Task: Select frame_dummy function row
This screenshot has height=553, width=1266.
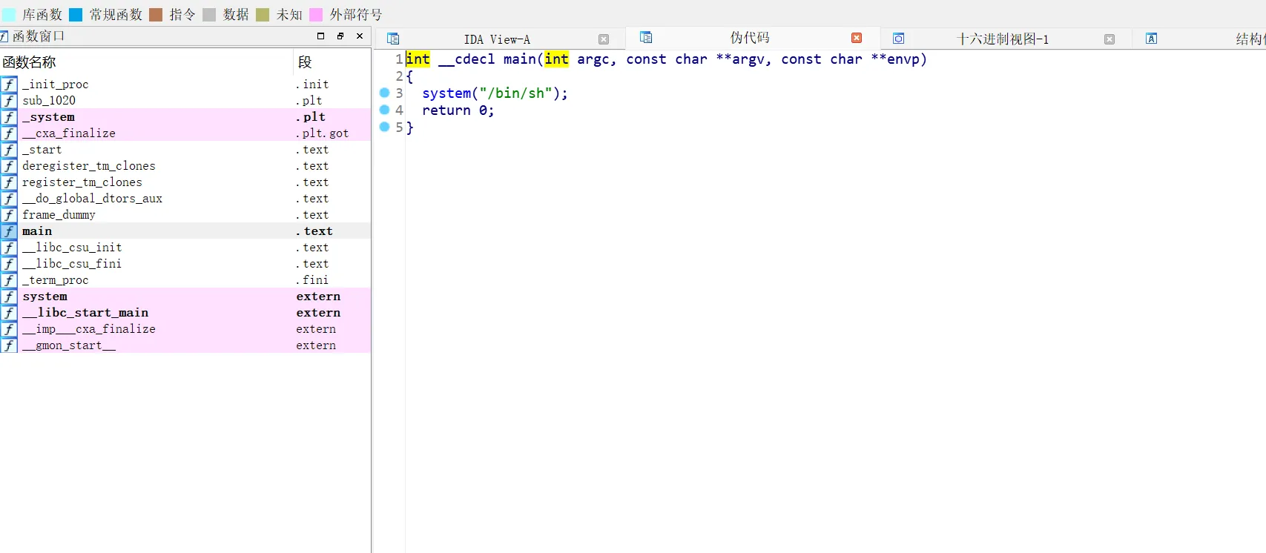Action: 185,215
